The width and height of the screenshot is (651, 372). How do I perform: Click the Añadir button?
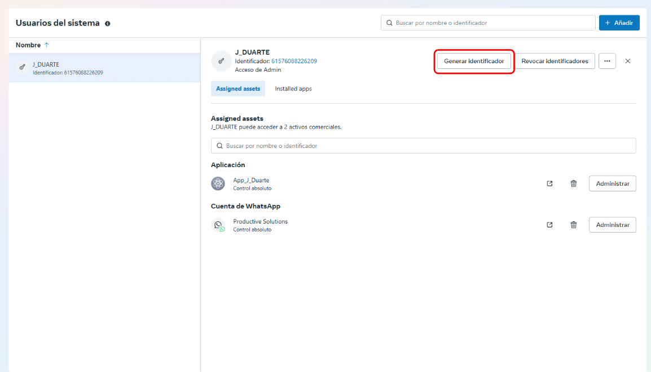point(619,23)
